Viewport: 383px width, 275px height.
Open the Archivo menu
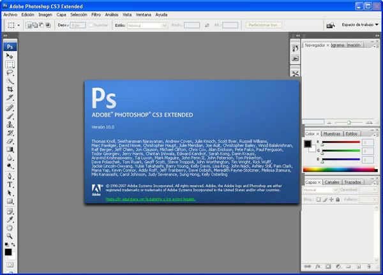pyautogui.click(x=10, y=15)
